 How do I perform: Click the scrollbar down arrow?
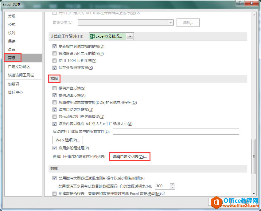coord(254,194)
